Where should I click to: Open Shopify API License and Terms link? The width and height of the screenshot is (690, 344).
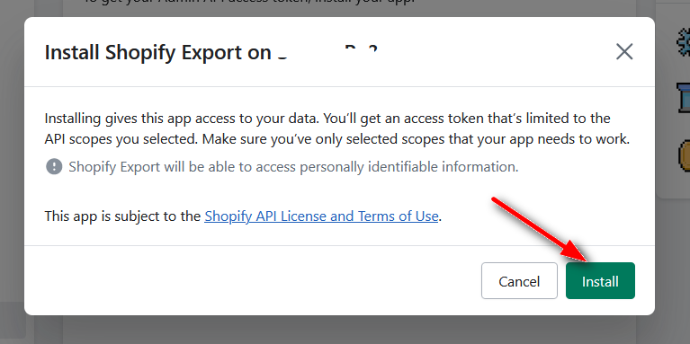coord(321,216)
